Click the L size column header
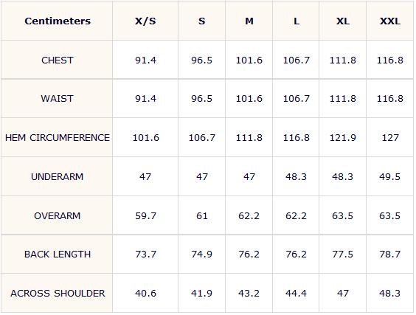The width and height of the screenshot is (416, 315). coord(297,21)
